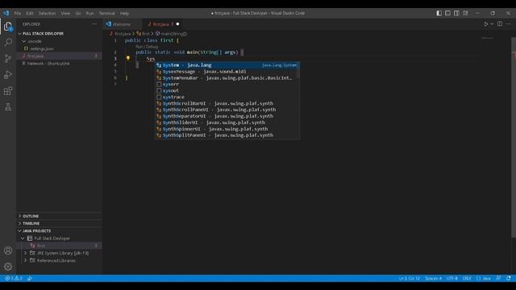This screenshot has width=516, height=290.
Task: Open the Explorer view in activity bar
Action: tap(8, 27)
